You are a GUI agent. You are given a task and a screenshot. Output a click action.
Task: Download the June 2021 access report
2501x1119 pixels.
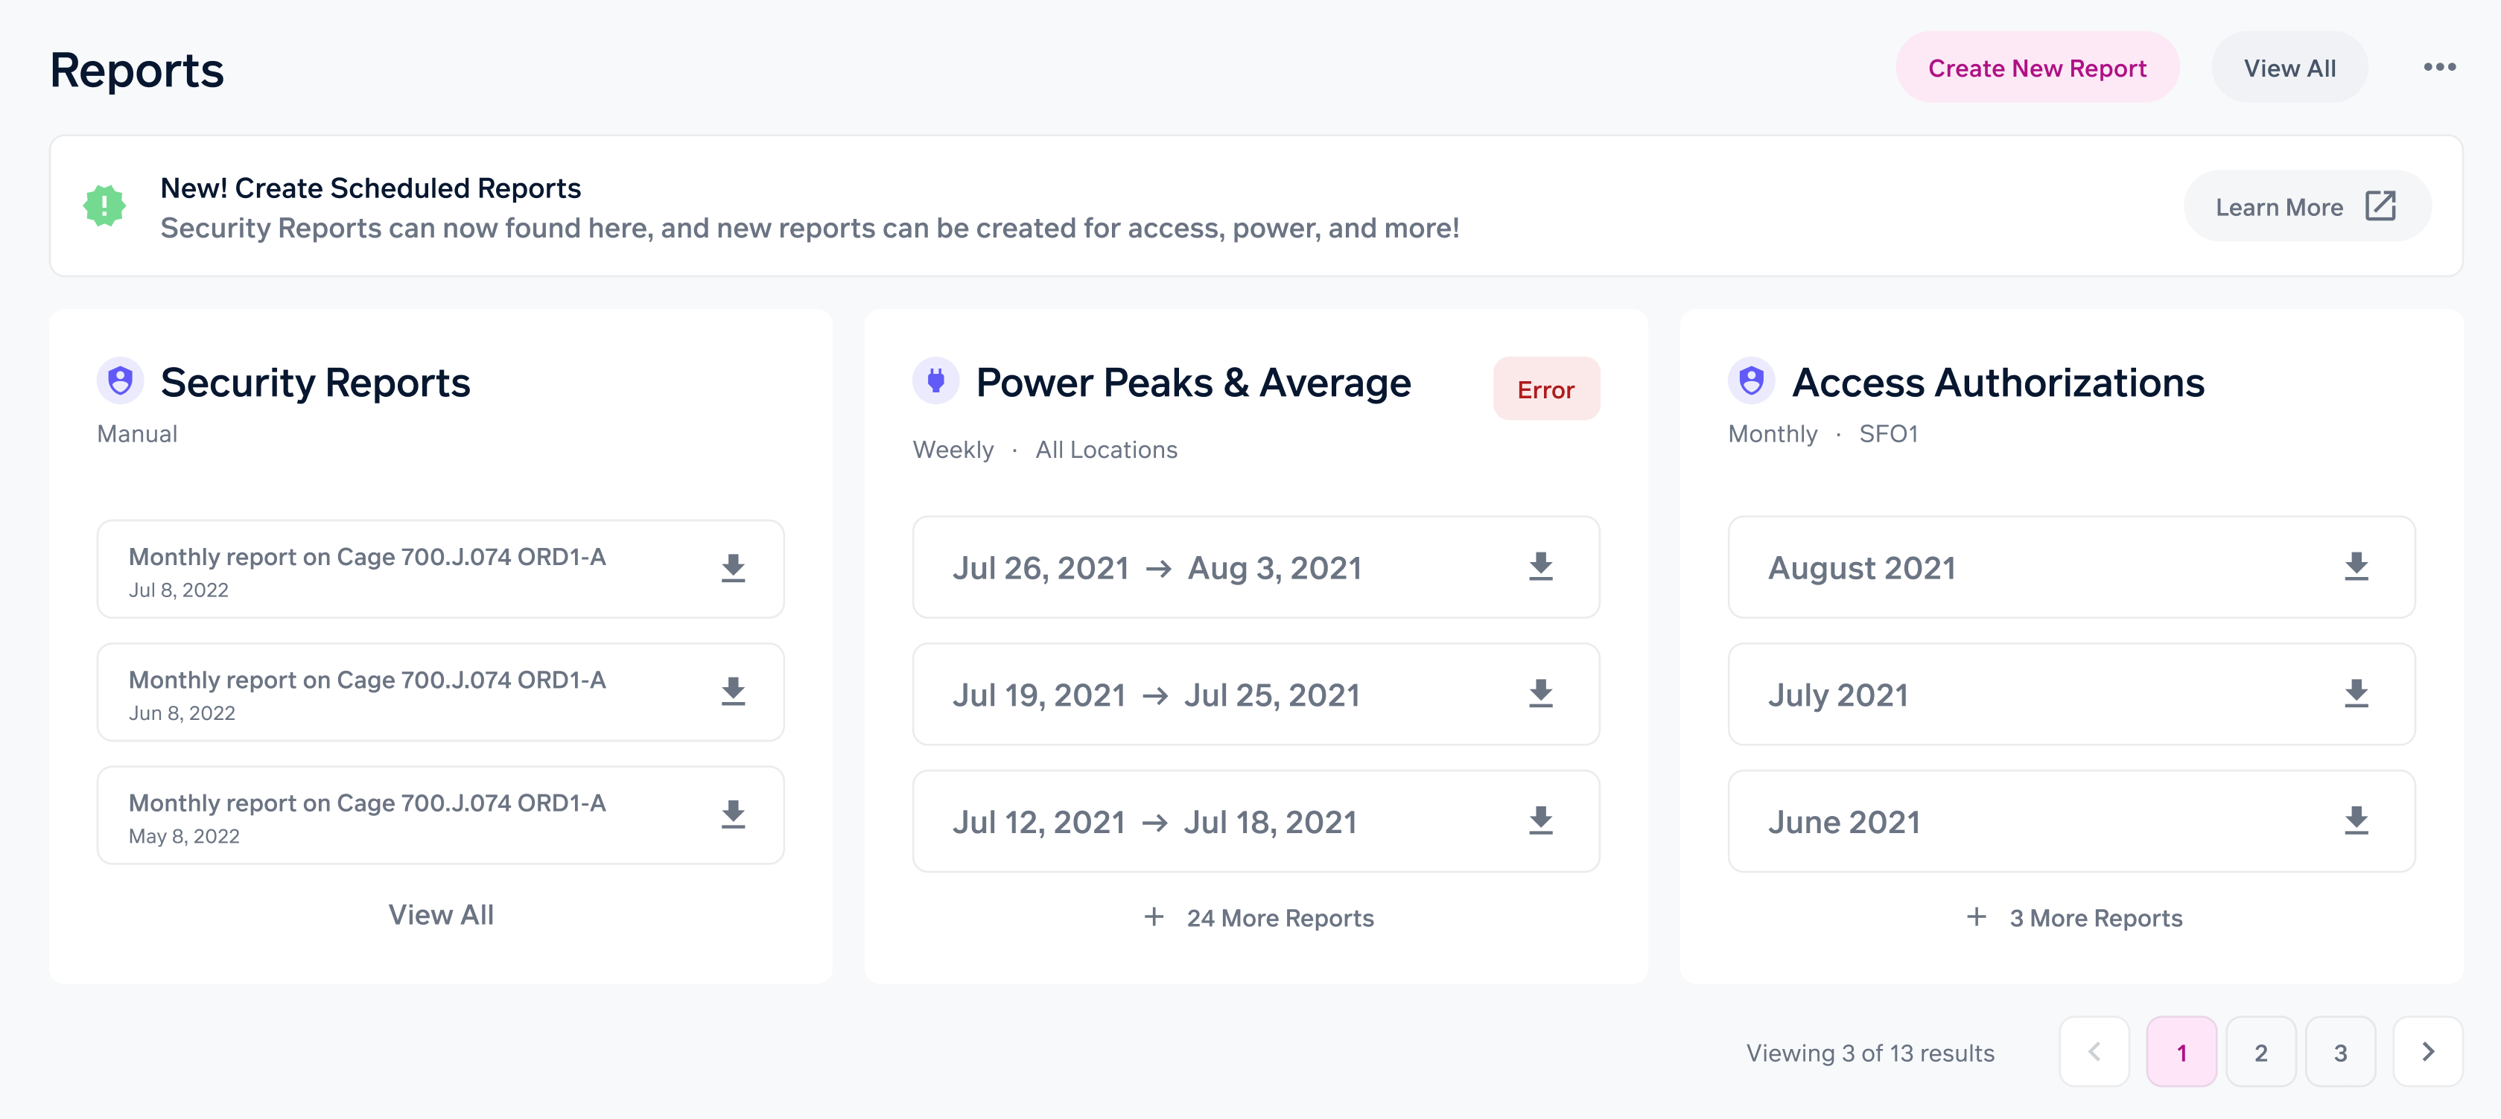point(2357,821)
